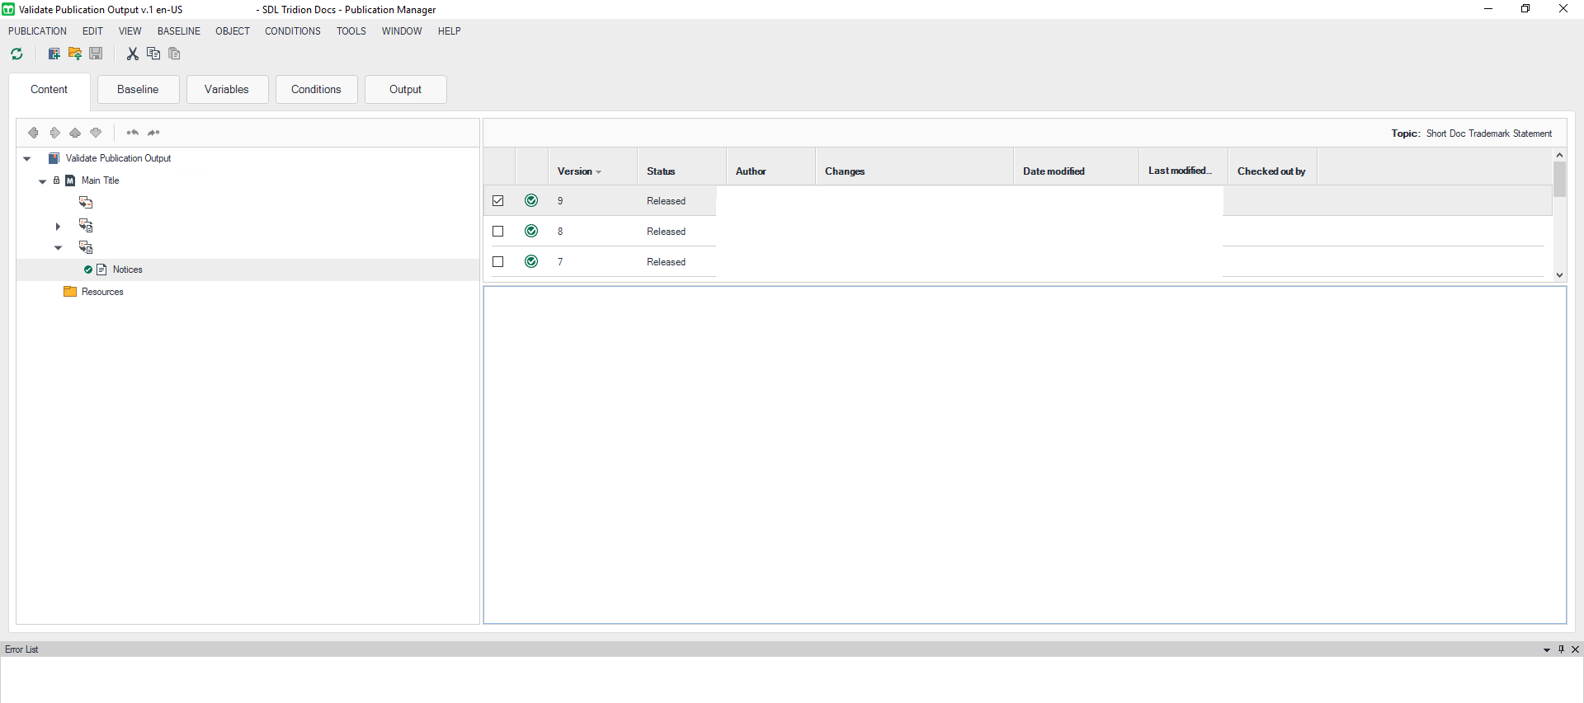Click the Cut scissors icon
This screenshot has height=703, width=1584.
coord(132,54)
